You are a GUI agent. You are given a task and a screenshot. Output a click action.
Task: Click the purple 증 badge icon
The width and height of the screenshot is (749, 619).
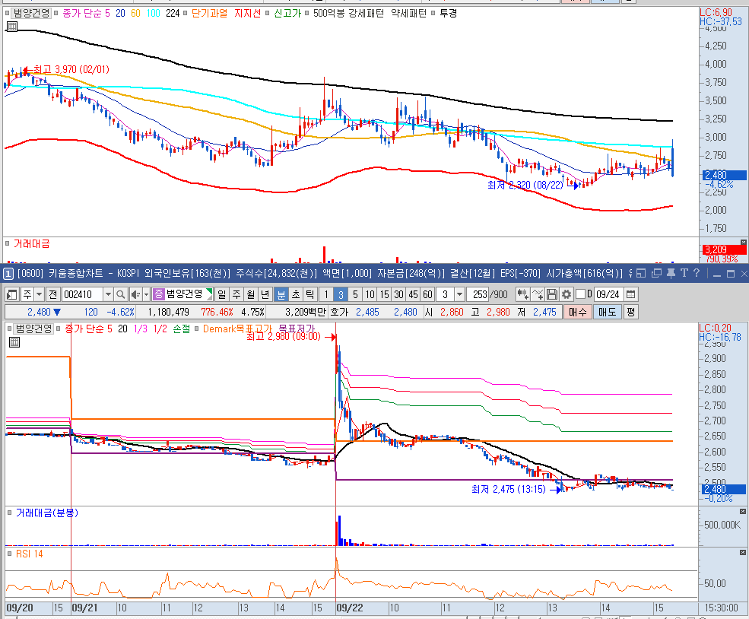[x=158, y=294]
